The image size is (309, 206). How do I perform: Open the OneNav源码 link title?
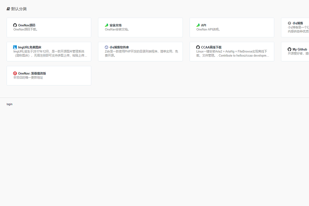(x=26, y=25)
